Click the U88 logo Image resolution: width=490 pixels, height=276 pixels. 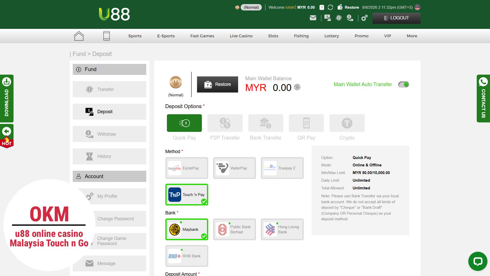[114, 14]
